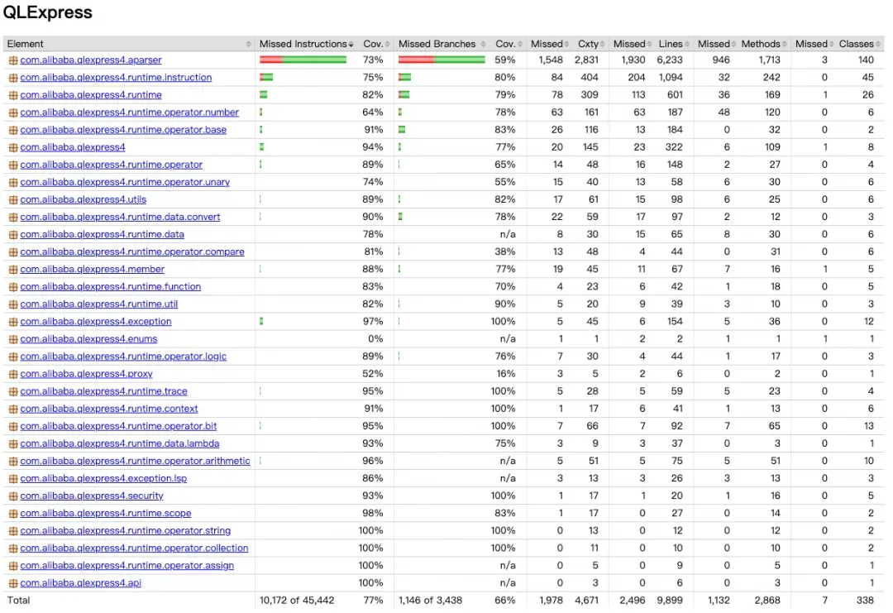Open com.alibaba.qlexpress4.runtime.function link
This screenshot has height=613, width=893.
pos(111,286)
